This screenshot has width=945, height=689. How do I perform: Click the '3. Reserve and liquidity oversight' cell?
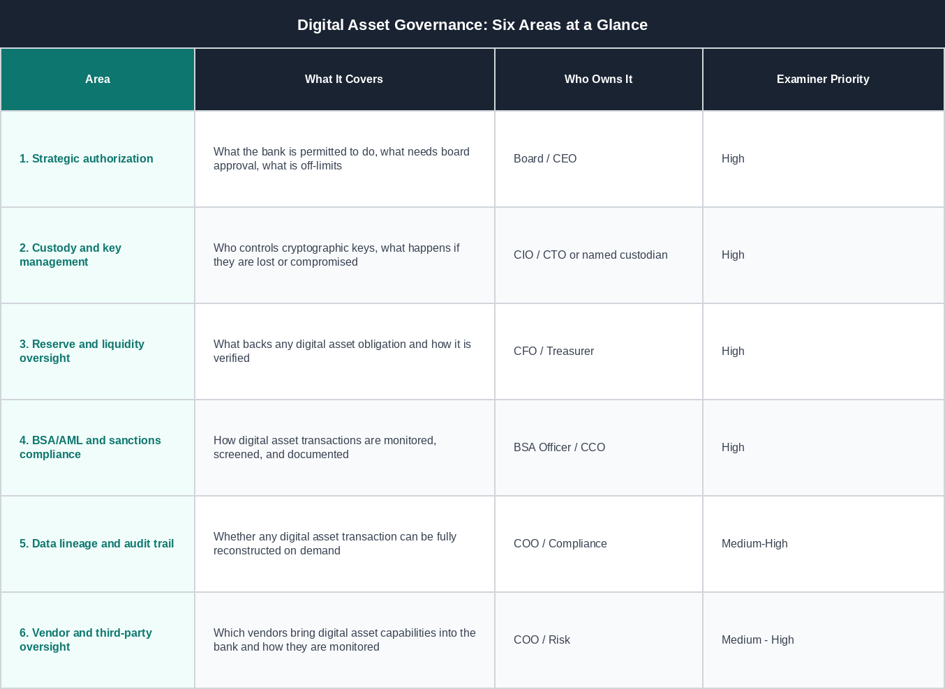pyautogui.click(x=98, y=351)
